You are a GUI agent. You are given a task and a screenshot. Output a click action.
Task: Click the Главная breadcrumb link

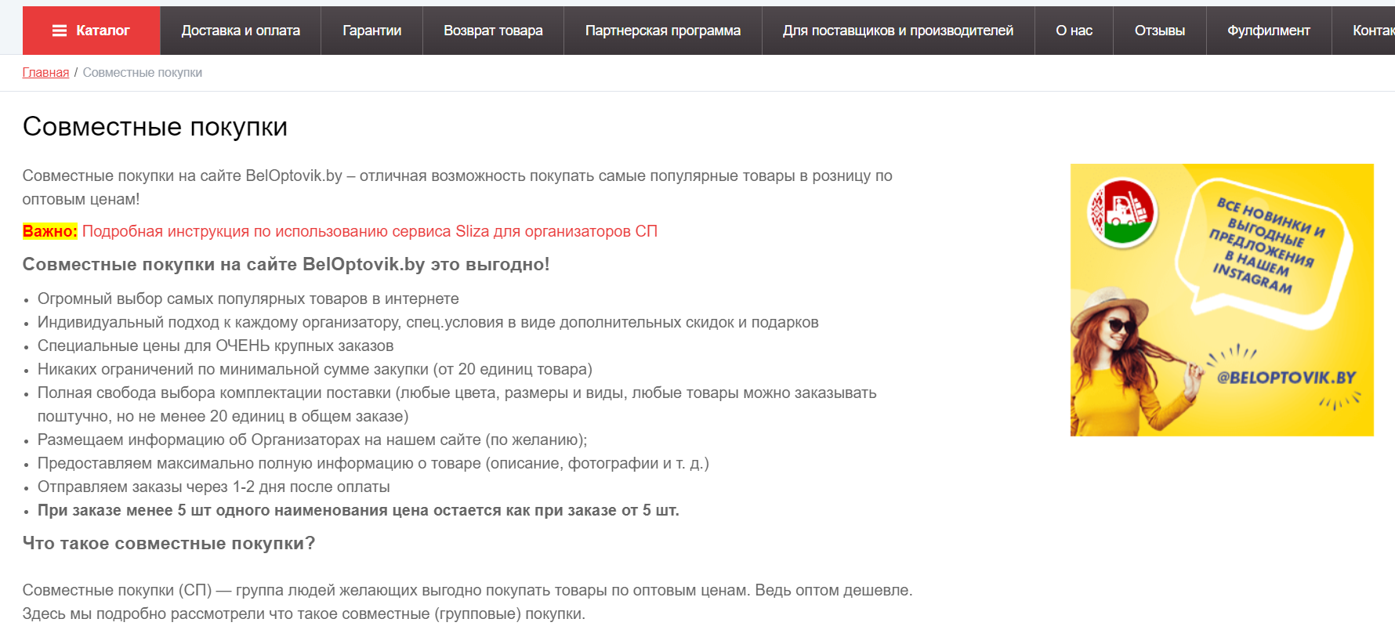pos(45,73)
